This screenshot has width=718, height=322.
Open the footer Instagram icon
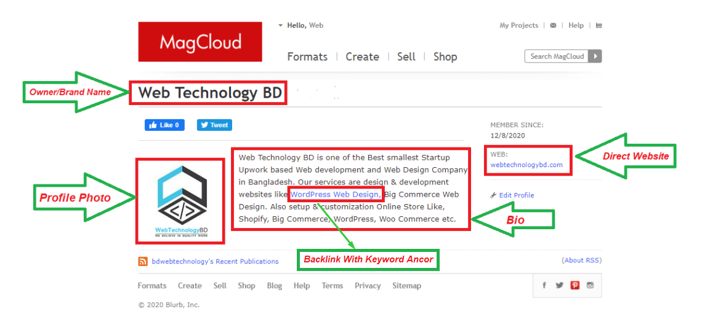click(x=590, y=285)
